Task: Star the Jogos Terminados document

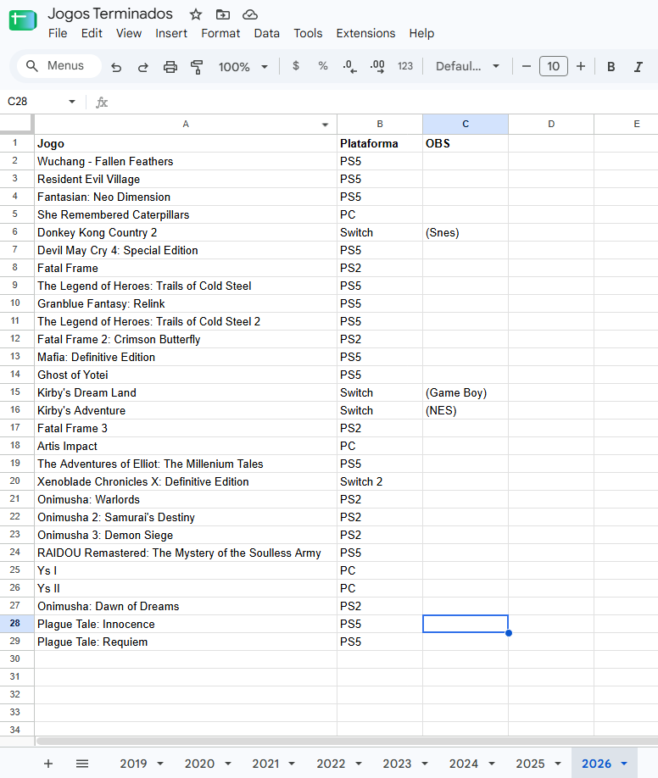Action: pyautogui.click(x=196, y=14)
